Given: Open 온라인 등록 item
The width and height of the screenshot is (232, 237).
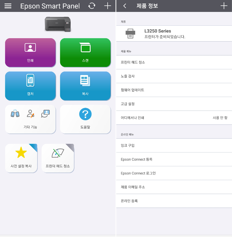Looking at the screenshot, I should 174,201.
